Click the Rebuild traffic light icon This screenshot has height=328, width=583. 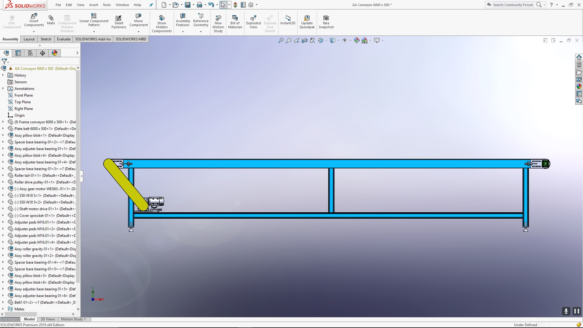(x=235, y=5)
